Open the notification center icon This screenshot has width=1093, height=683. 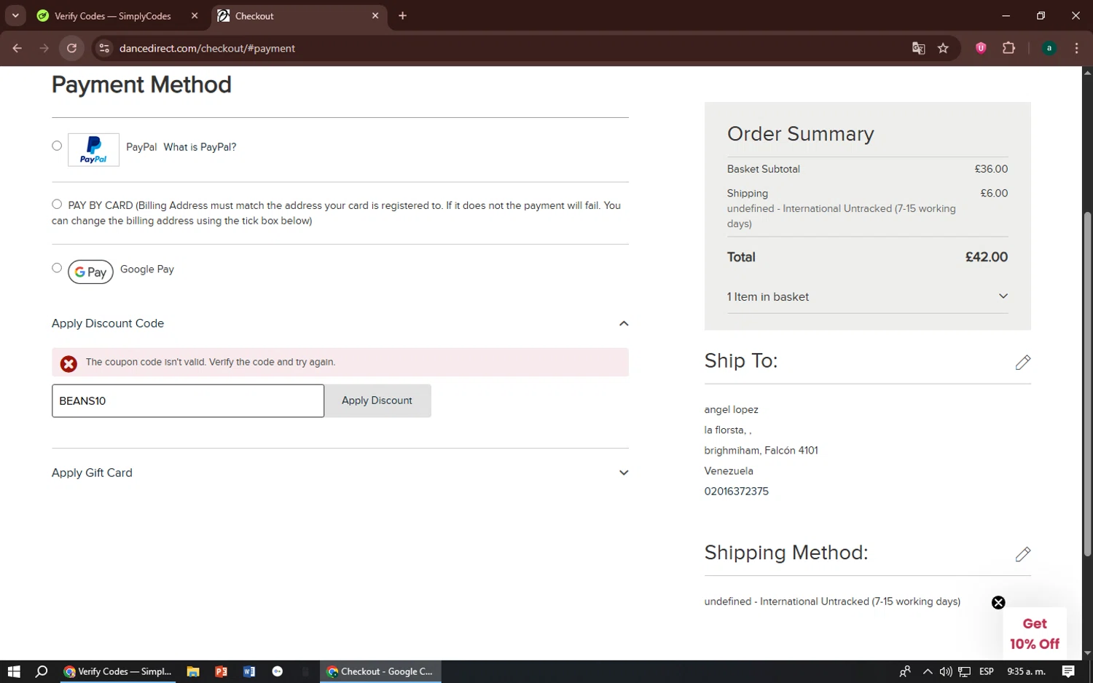tap(1068, 671)
